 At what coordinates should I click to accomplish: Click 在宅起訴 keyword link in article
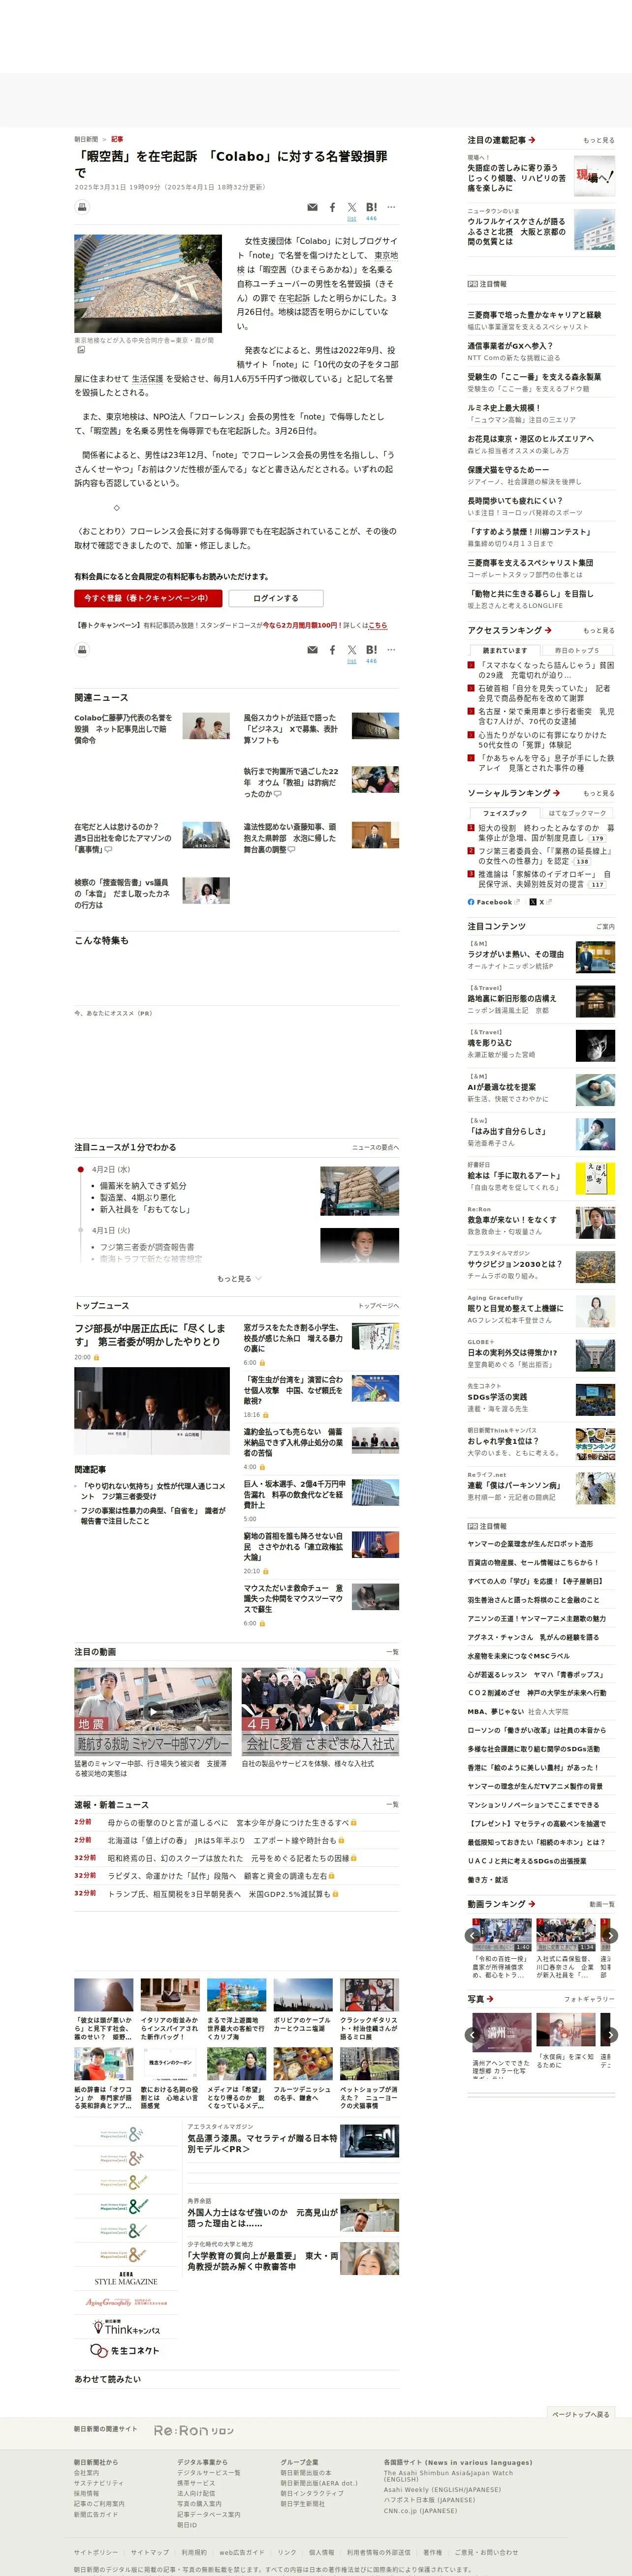[293, 298]
